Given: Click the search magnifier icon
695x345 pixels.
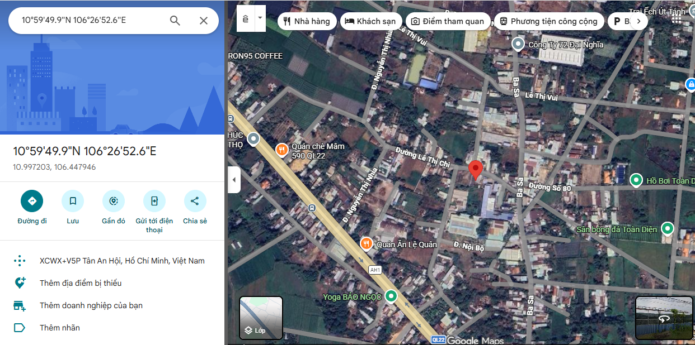Looking at the screenshot, I should click(x=175, y=21).
